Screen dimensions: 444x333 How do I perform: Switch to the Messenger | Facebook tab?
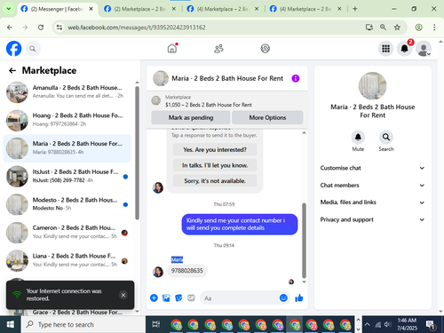coord(56,9)
